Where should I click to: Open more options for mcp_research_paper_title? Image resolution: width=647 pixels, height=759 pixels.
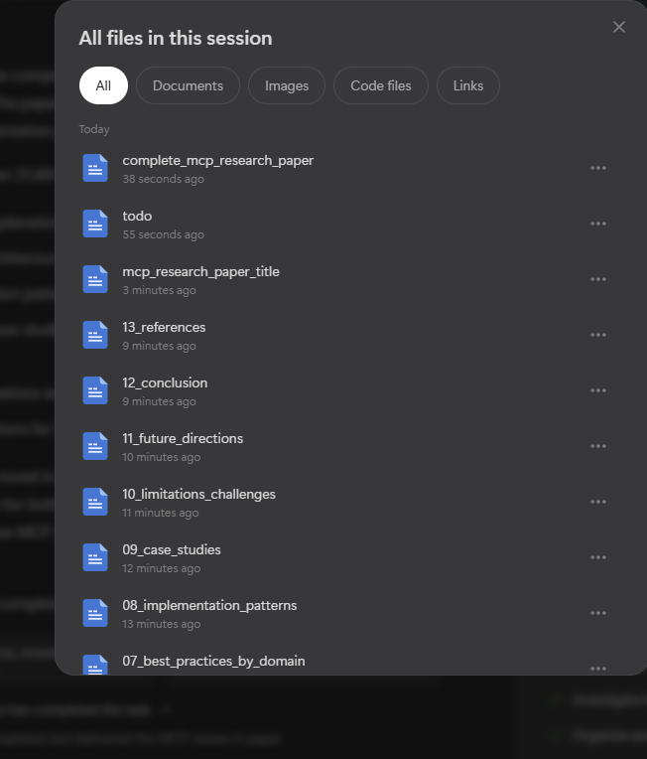(x=598, y=279)
